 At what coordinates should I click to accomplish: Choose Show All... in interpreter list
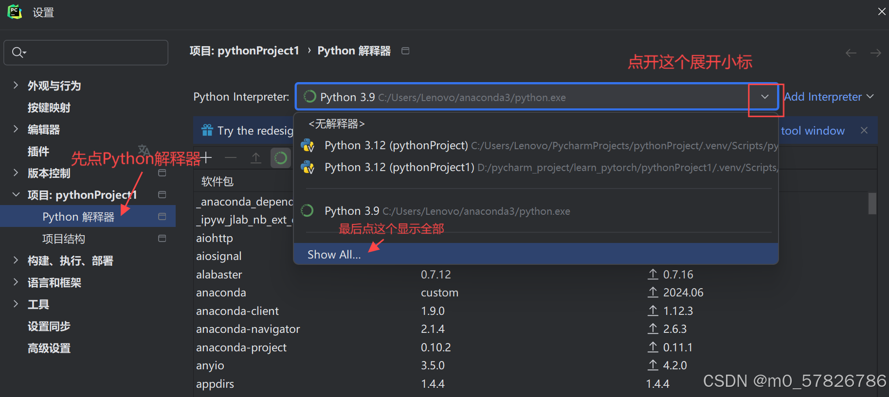(536, 254)
